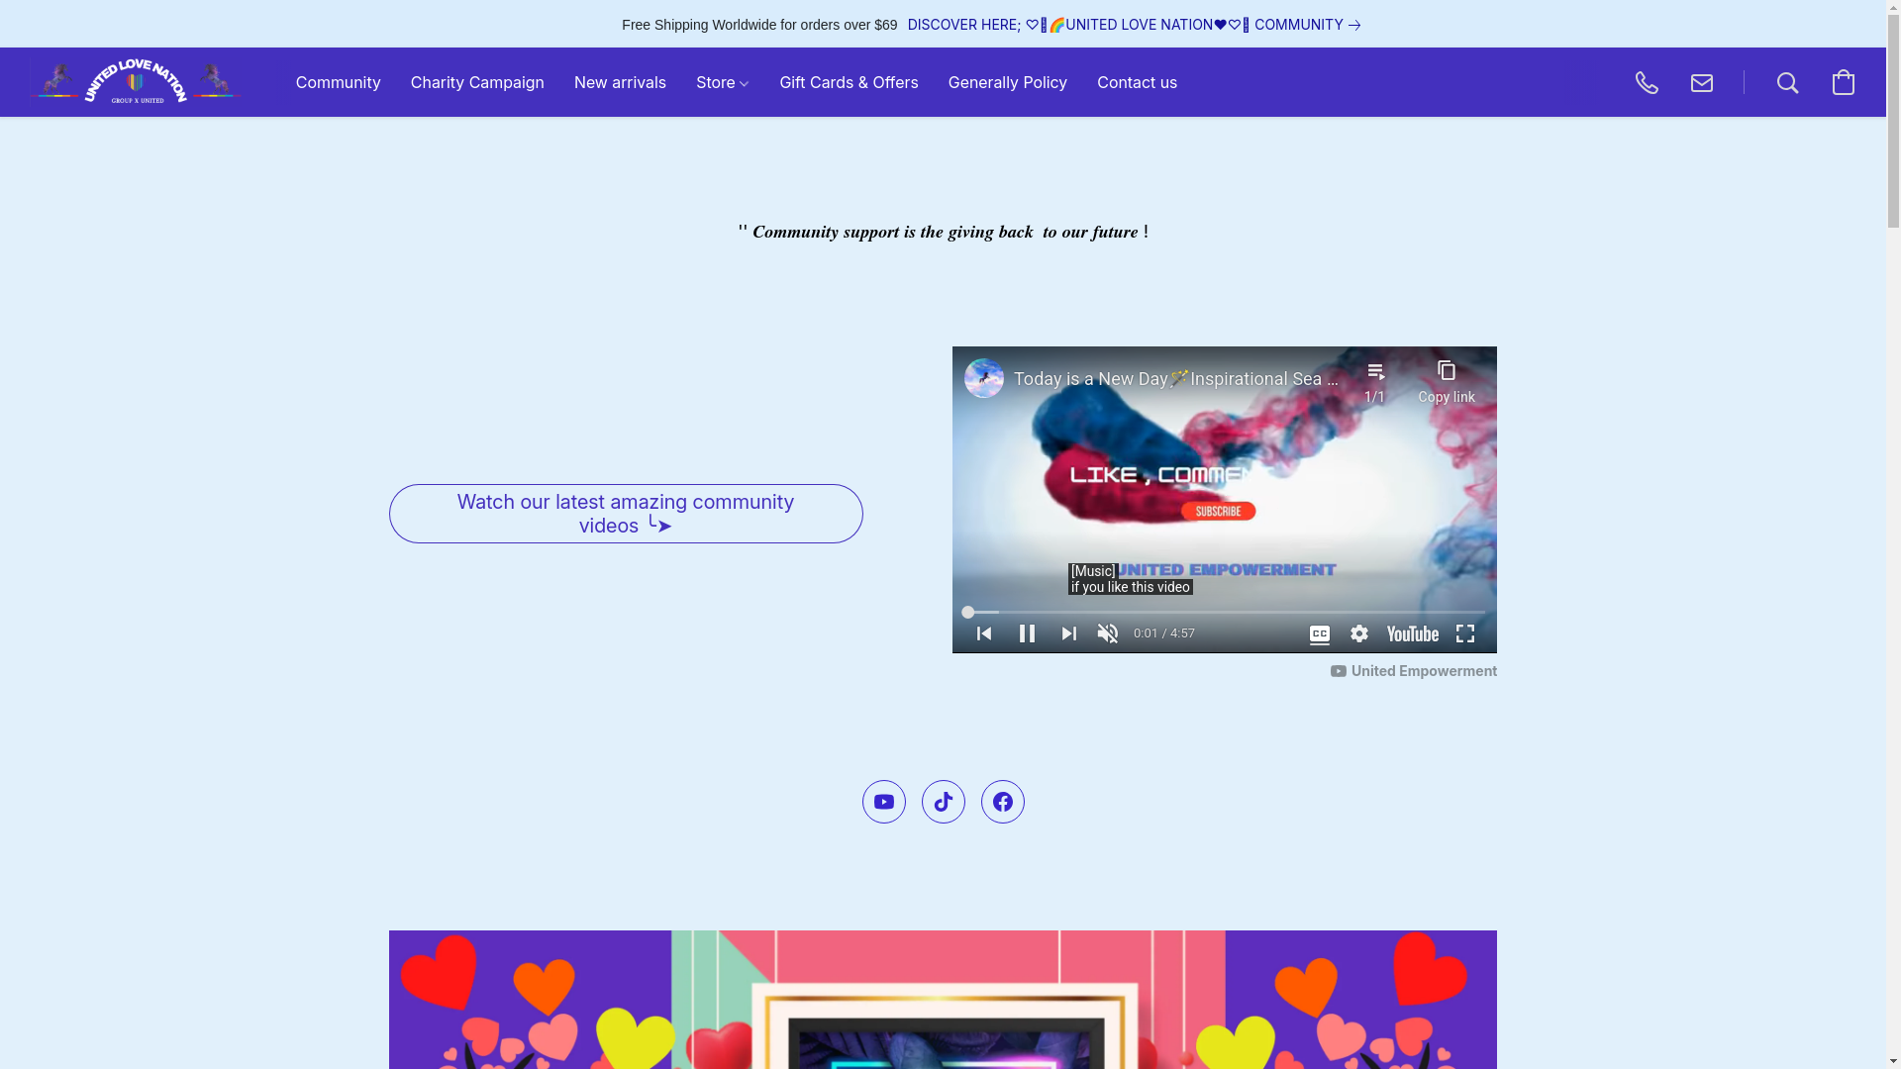Click the hearts banner image
This screenshot has height=1069, width=1901.
point(943,1000)
